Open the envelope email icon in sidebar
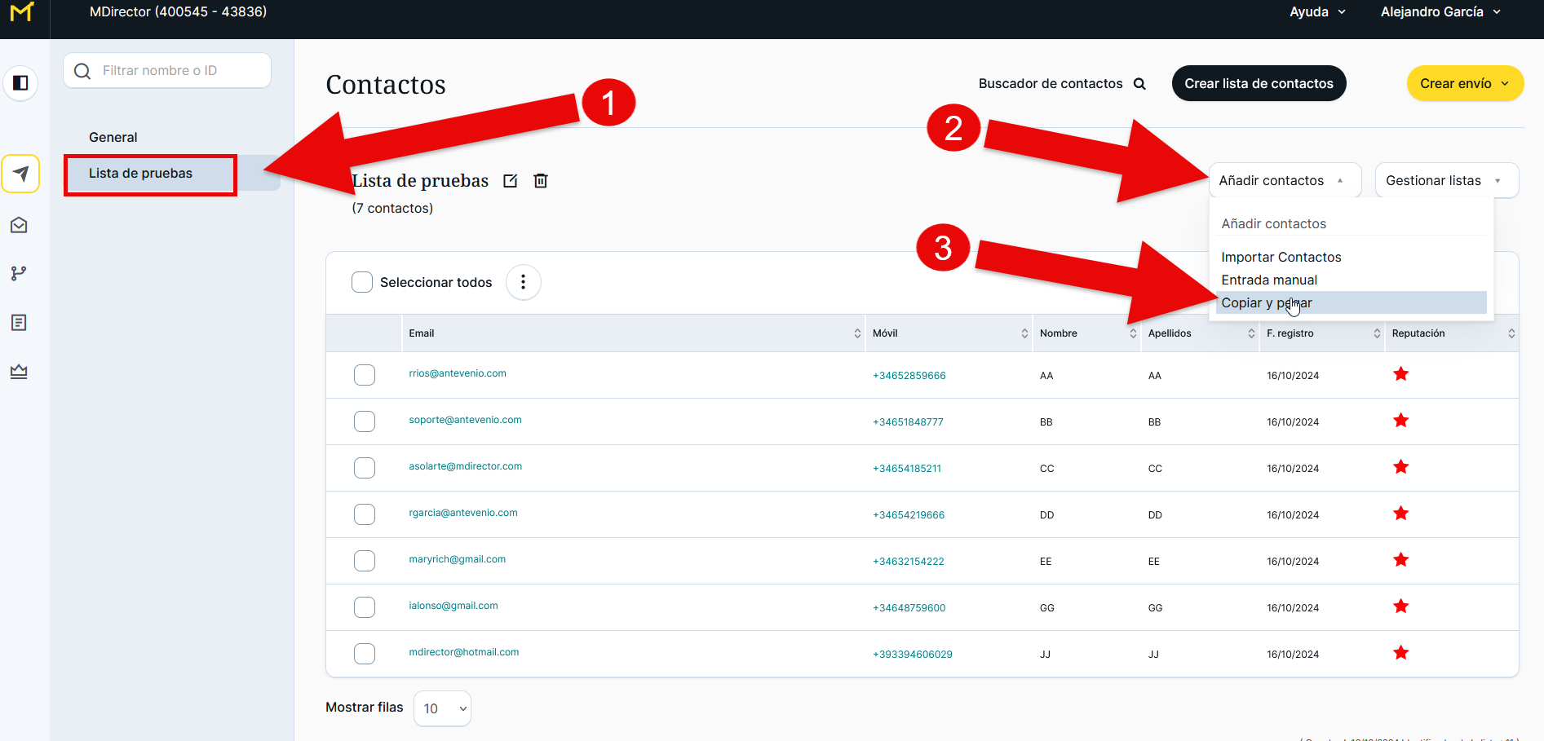Image resolution: width=1544 pixels, height=741 pixels. point(20,225)
